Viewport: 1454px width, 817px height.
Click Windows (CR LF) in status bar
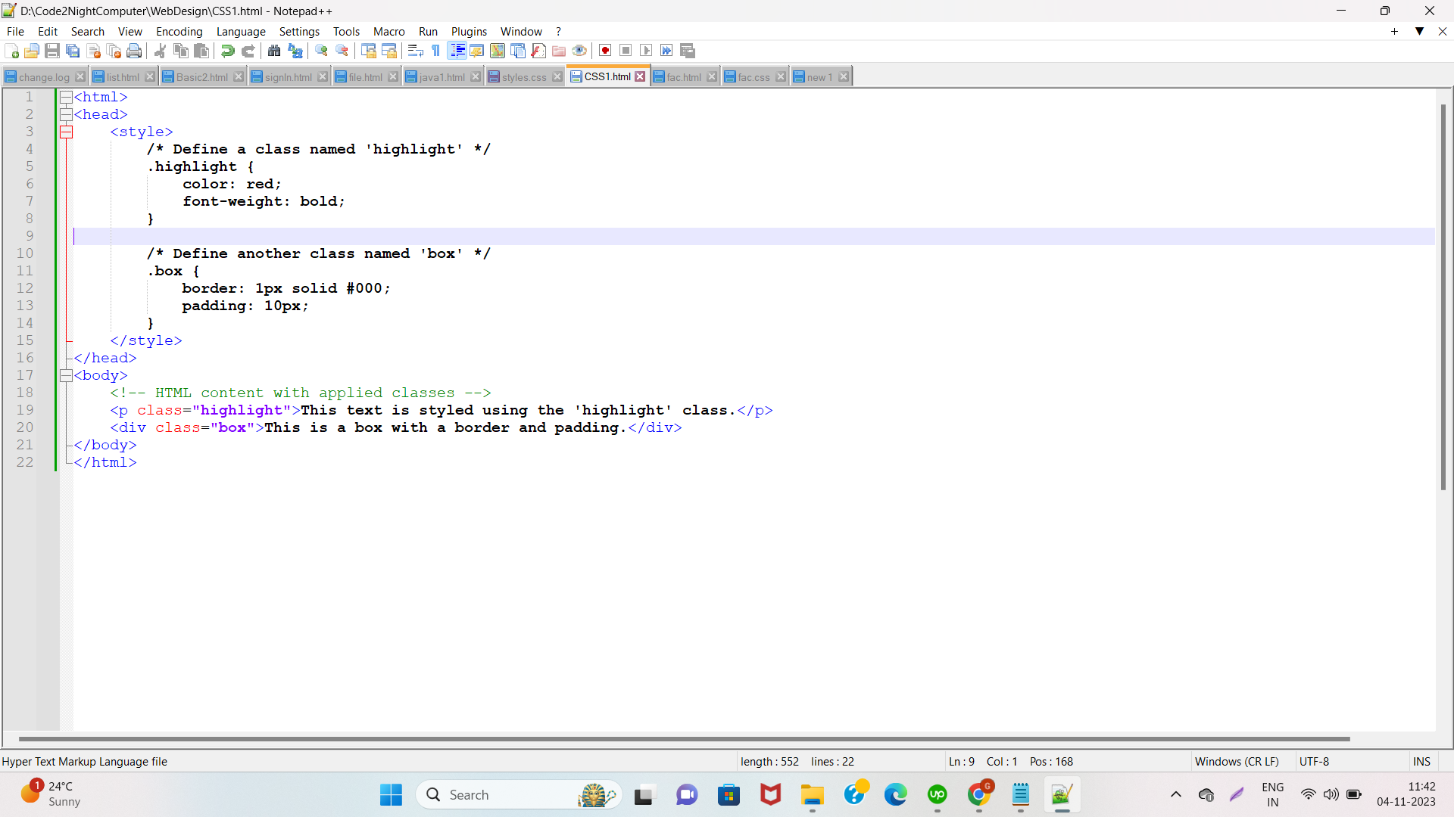pyautogui.click(x=1236, y=761)
